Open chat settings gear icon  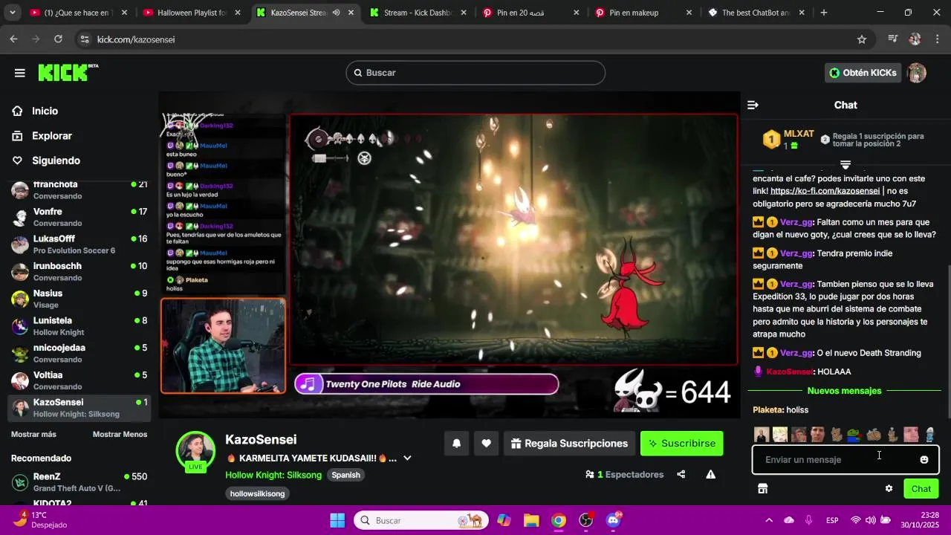pos(889,489)
